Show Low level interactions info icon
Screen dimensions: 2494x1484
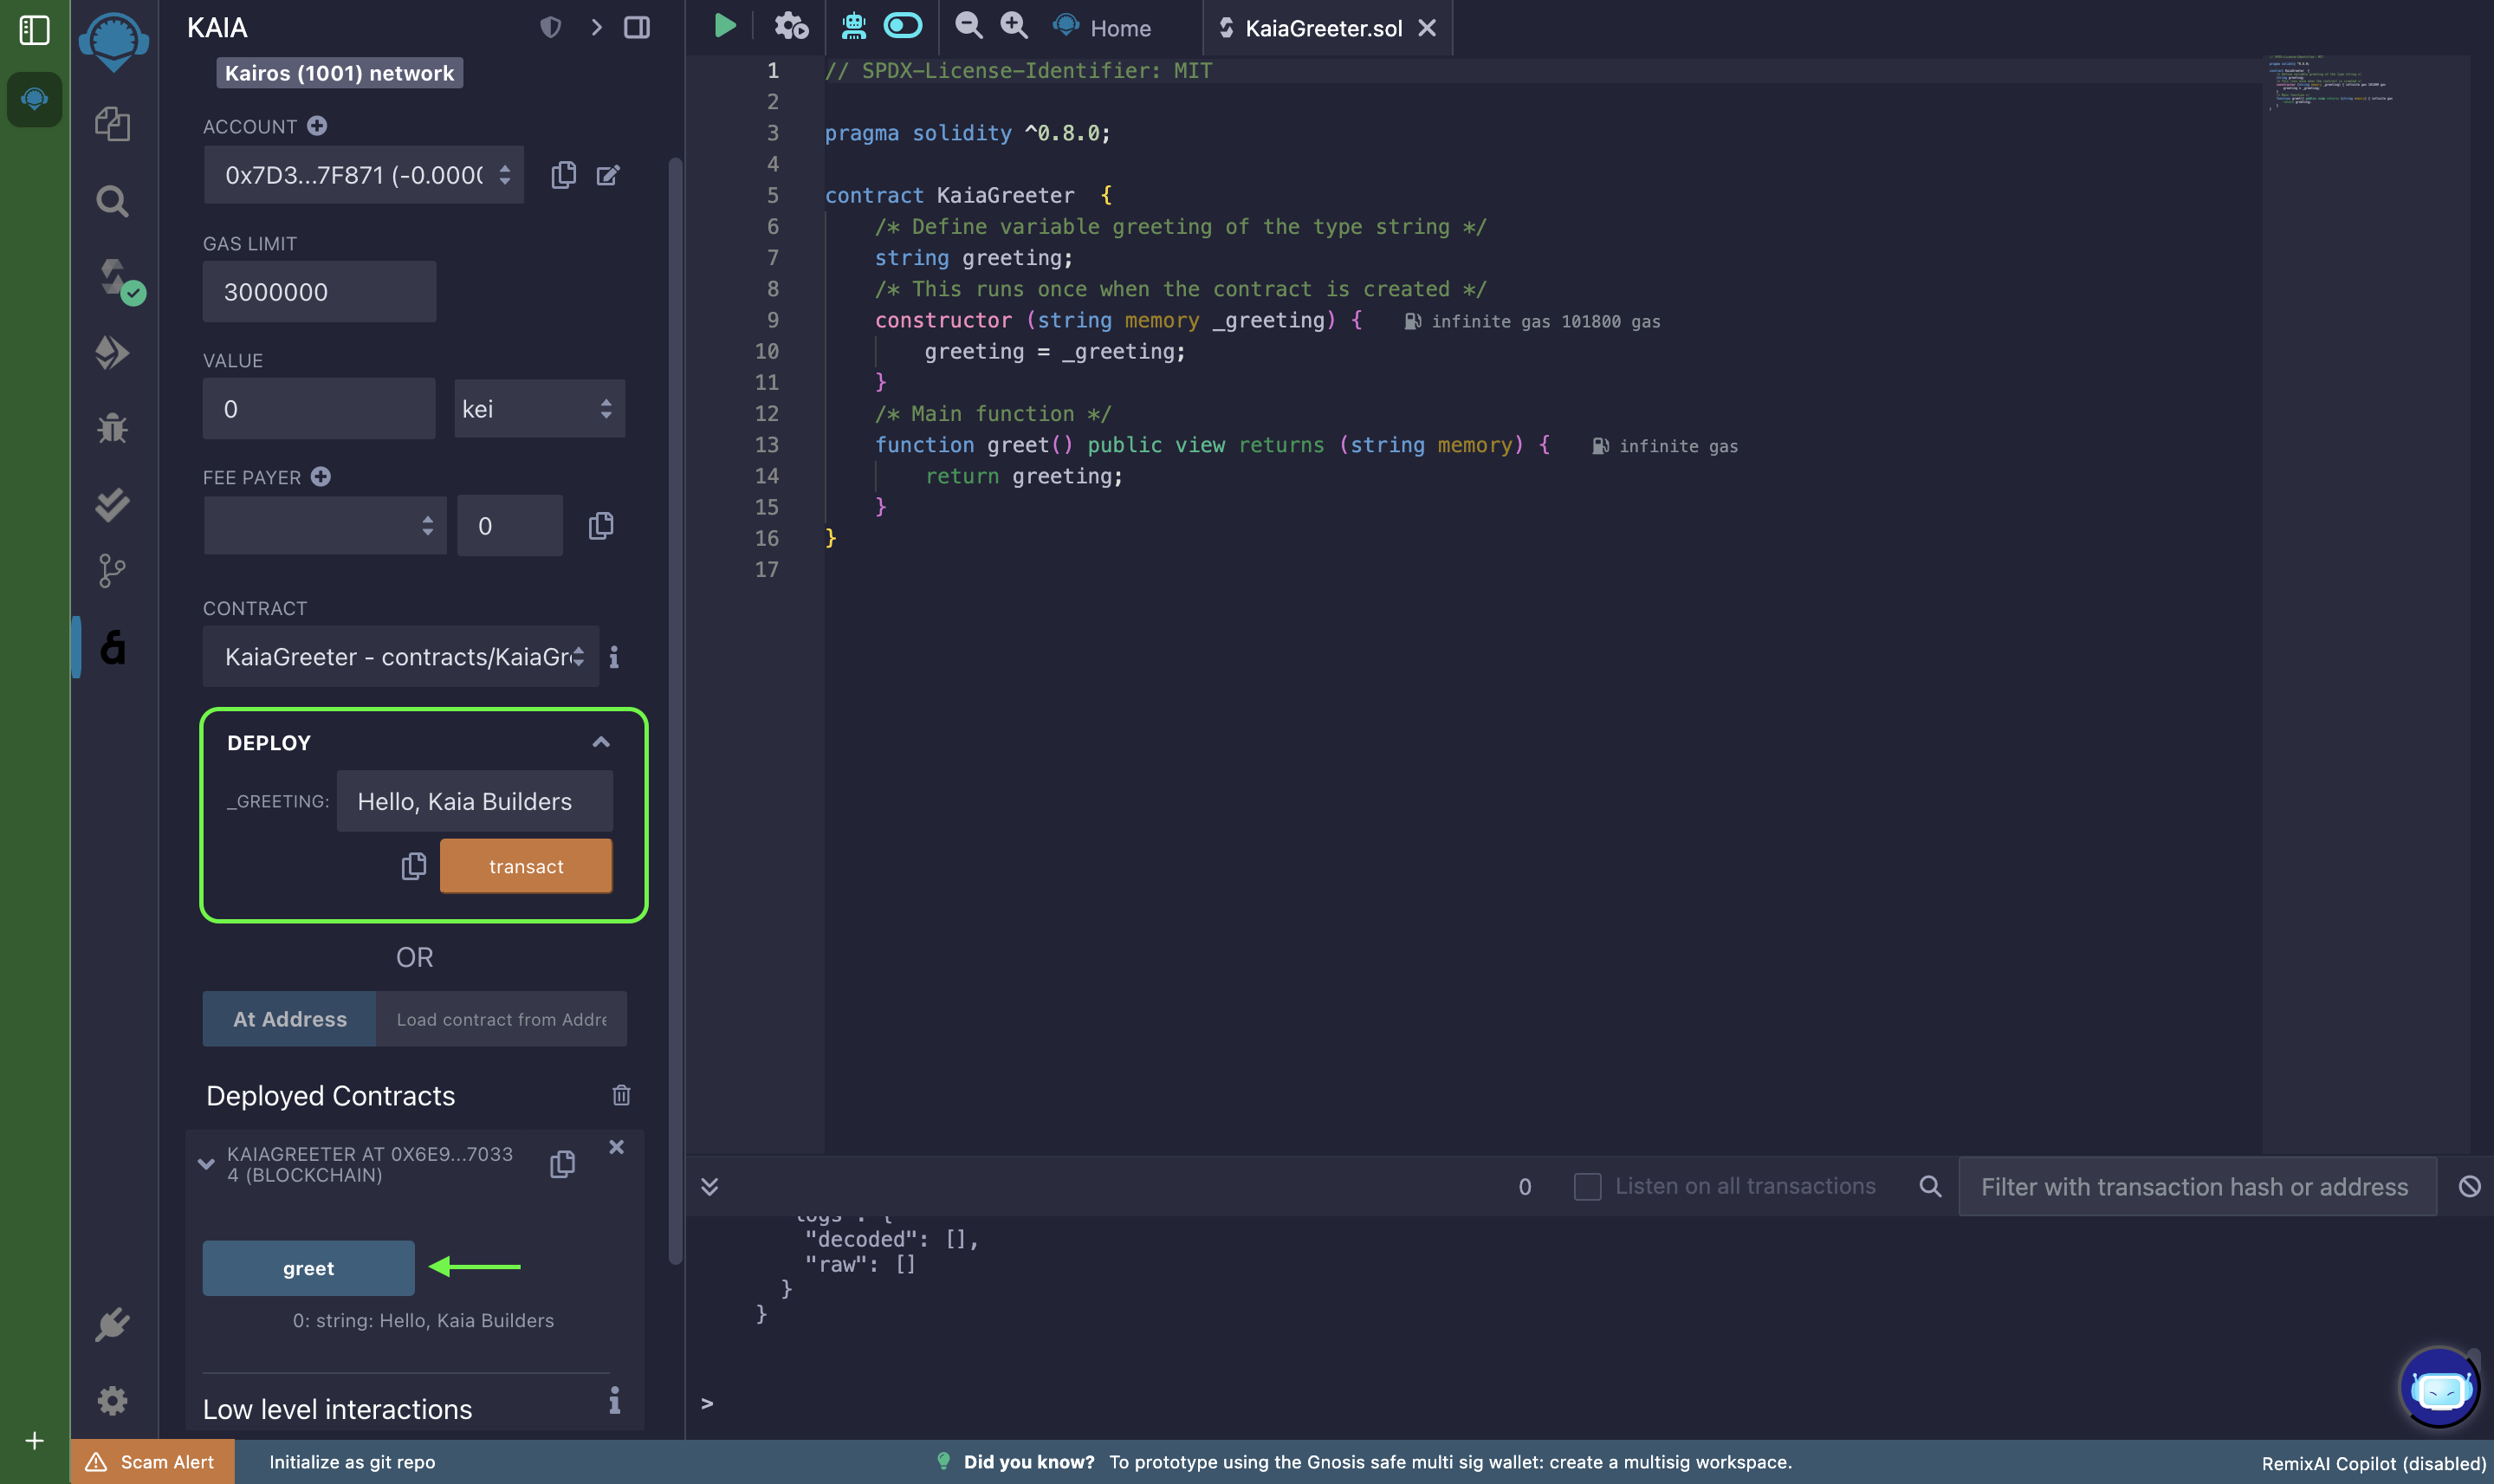point(614,1400)
